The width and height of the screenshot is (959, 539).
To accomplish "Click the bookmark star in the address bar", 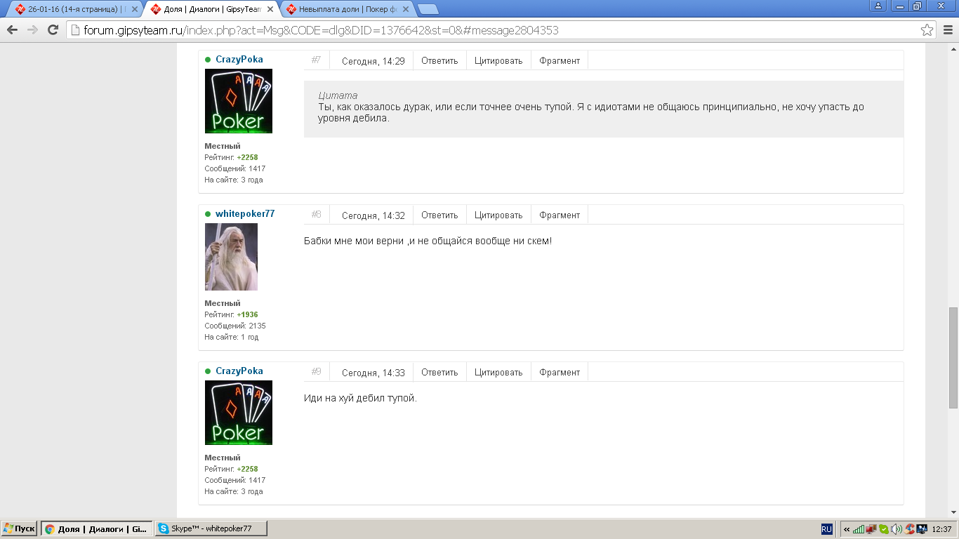I will (x=928, y=30).
